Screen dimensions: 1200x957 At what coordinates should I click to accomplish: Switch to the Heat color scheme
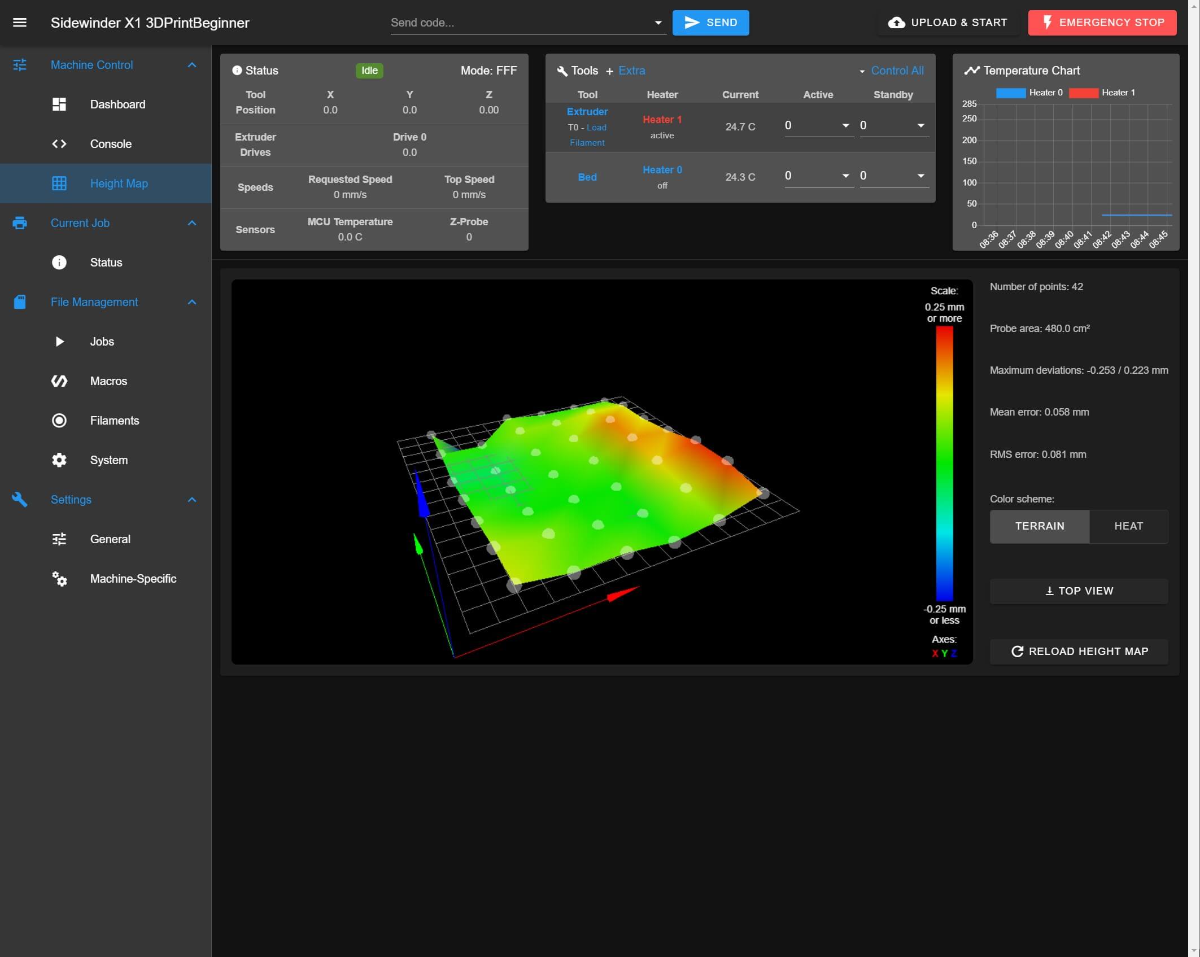coord(1128,526)
